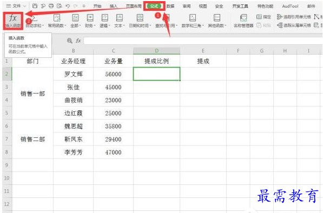The height and width of the screenshot is (213, 323).
Task: Select the empty cell D2 under 提成比例
Action: tap(157, 74)
